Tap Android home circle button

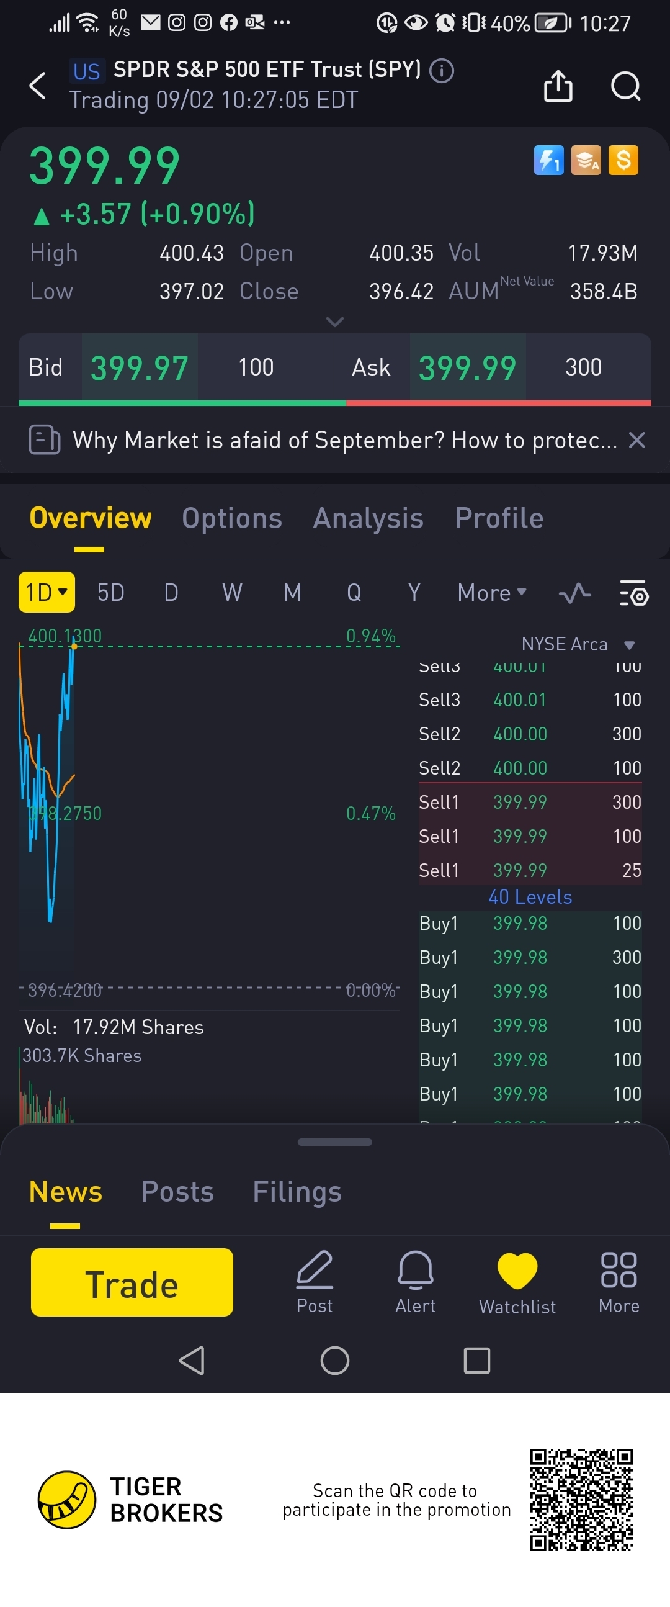(334, 1360)
